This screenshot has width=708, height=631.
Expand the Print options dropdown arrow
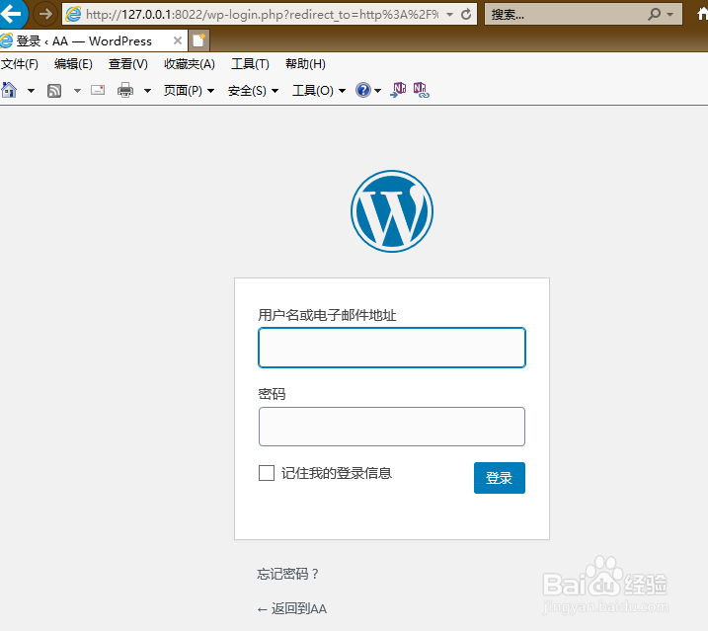pyautogui.click(x=147, y=91)
